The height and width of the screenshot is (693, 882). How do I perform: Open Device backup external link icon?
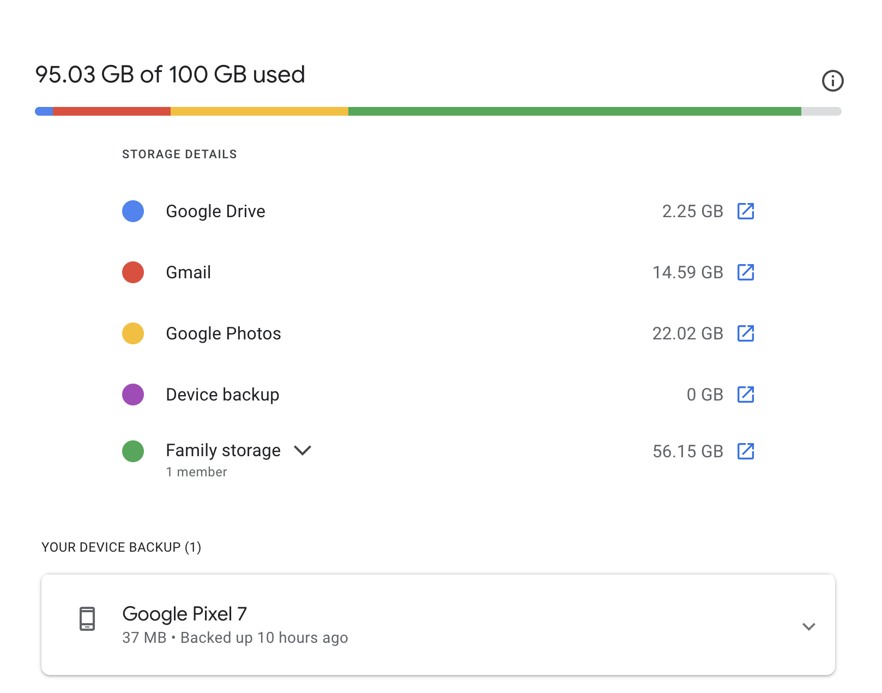click(x=745, y=395)
